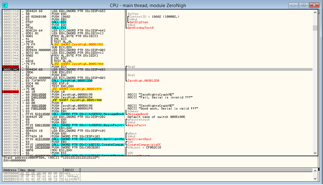
Task: Select JNZ SHORT ZeroNigh.00851974 instruction
Action: click(x=76, y=89)
